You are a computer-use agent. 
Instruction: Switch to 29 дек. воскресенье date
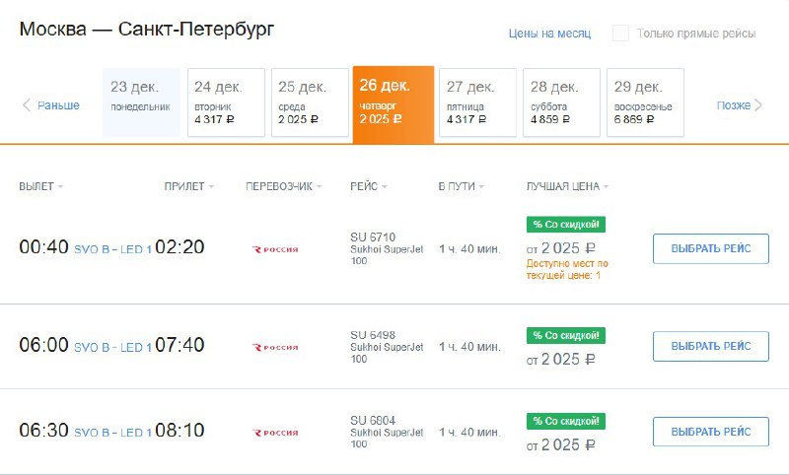(645, 102)
